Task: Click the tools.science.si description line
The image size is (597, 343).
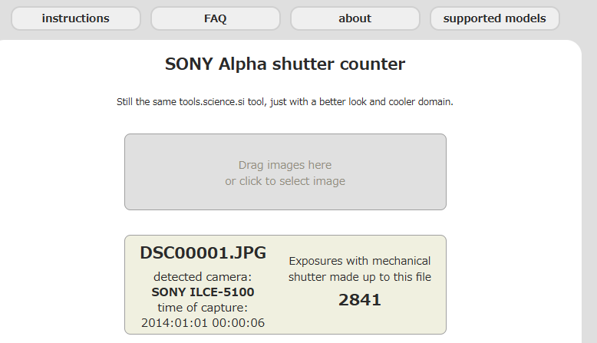Action: (285, 102)
